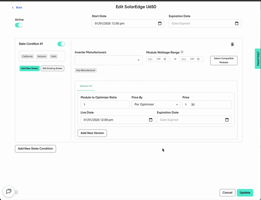Open the chat bubble widget

pos(9,191)
